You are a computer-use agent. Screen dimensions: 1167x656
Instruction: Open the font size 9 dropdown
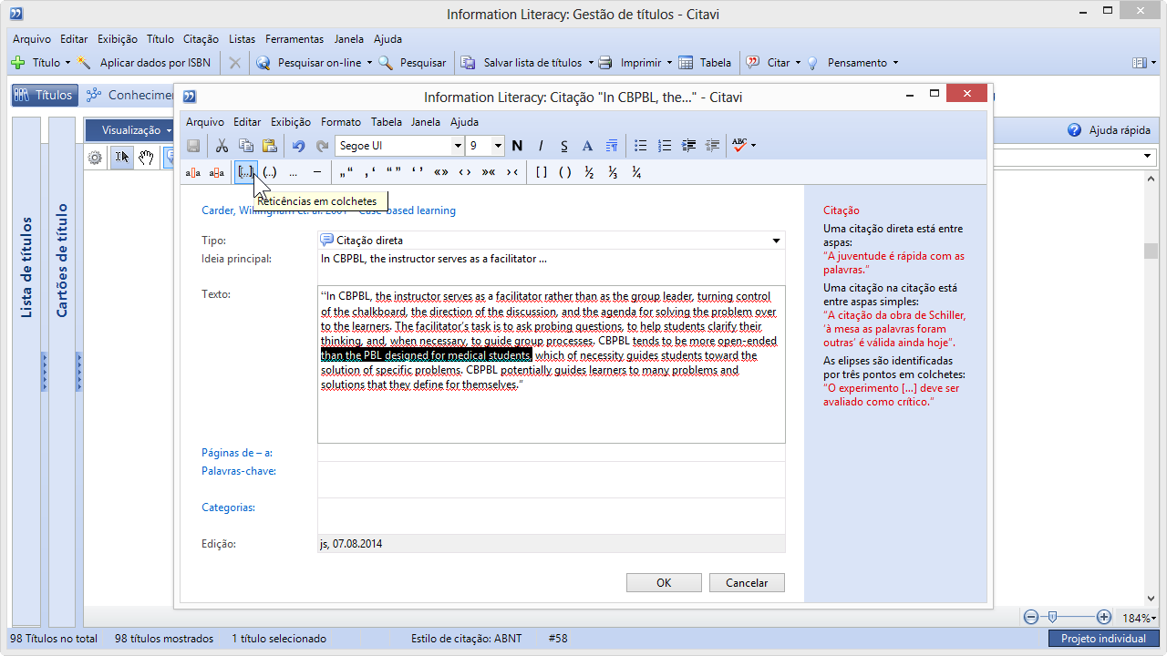(x=498, y=146)
